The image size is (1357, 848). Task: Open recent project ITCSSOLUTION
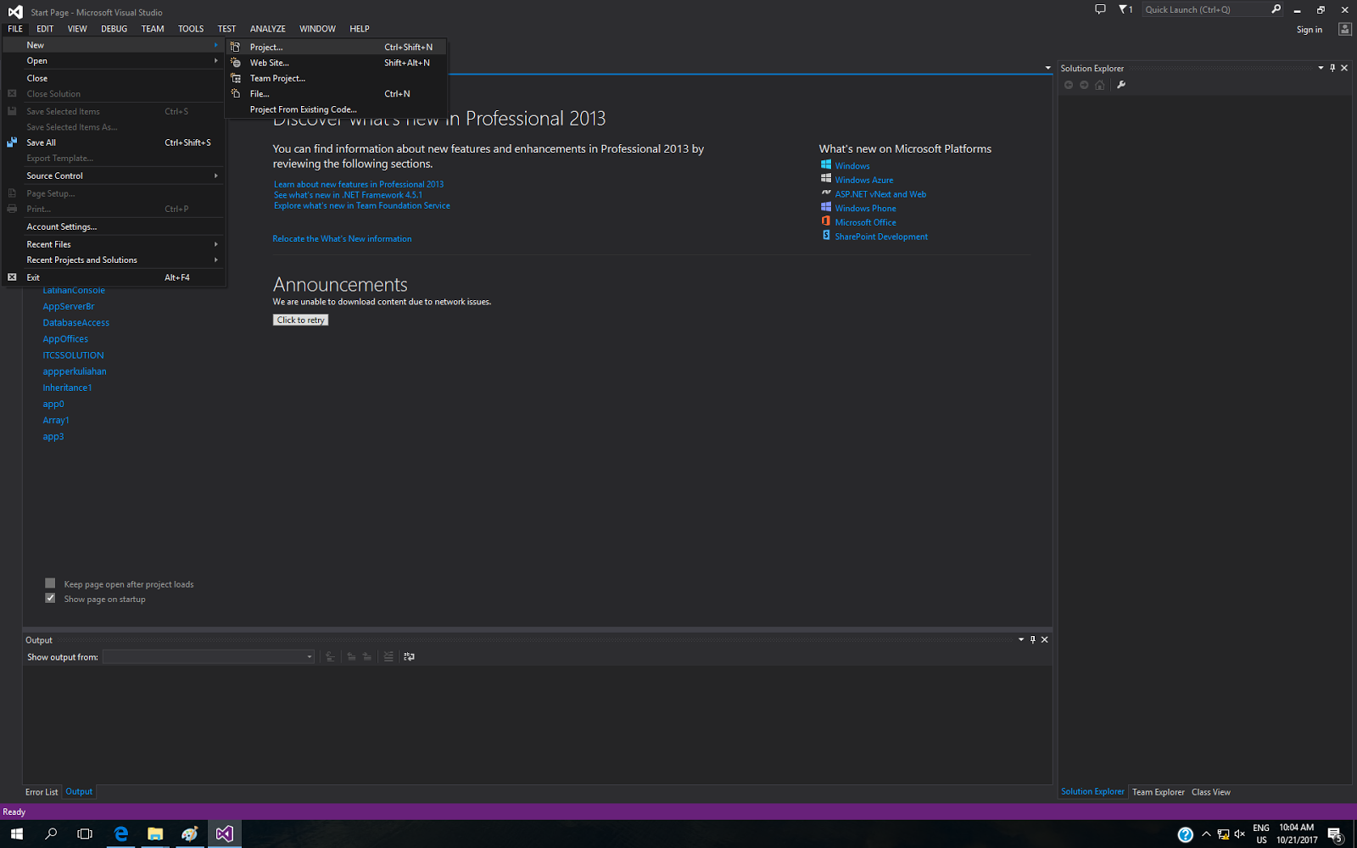[73, 355]
